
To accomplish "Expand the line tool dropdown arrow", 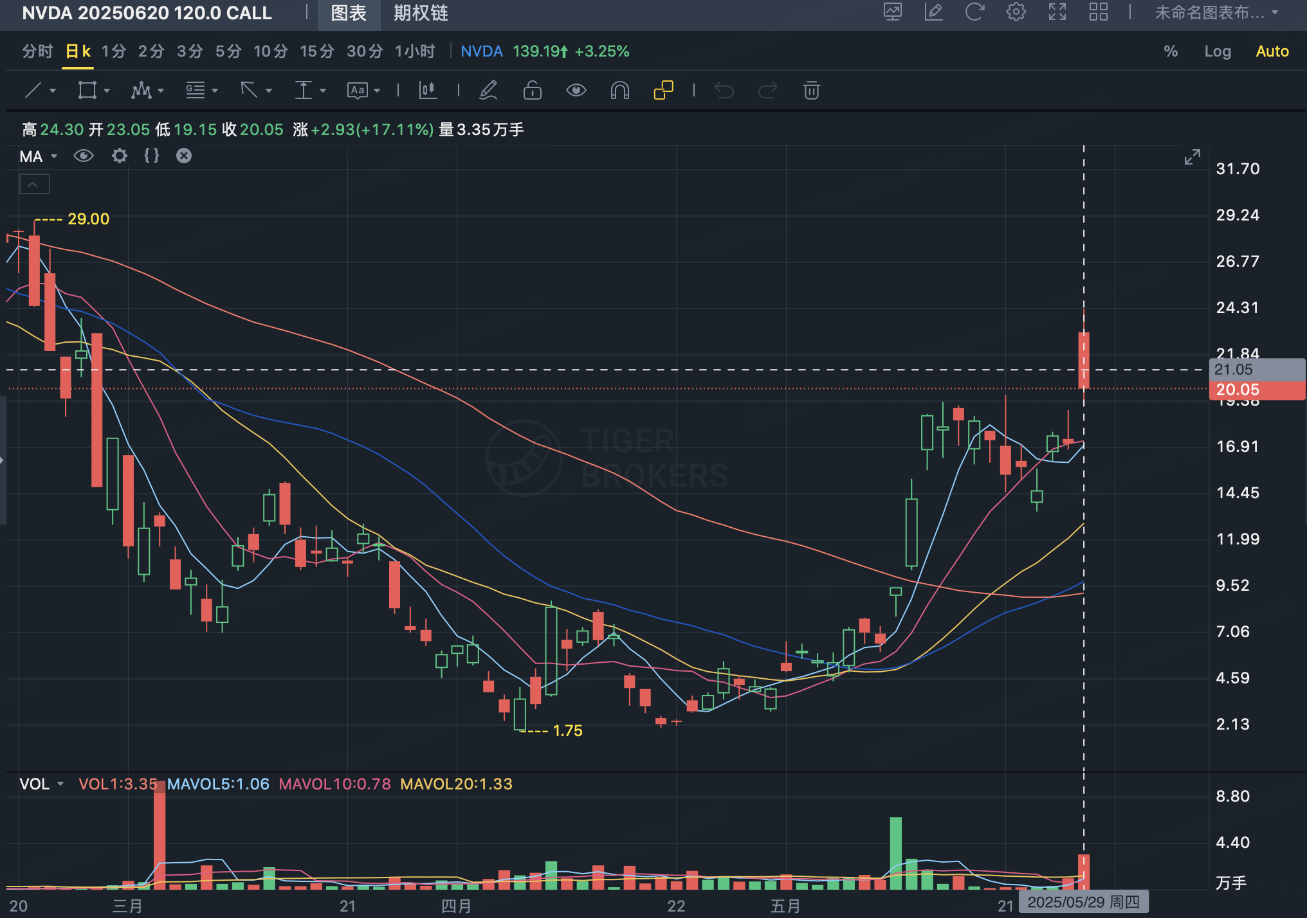I will click(x=53, y=91).
